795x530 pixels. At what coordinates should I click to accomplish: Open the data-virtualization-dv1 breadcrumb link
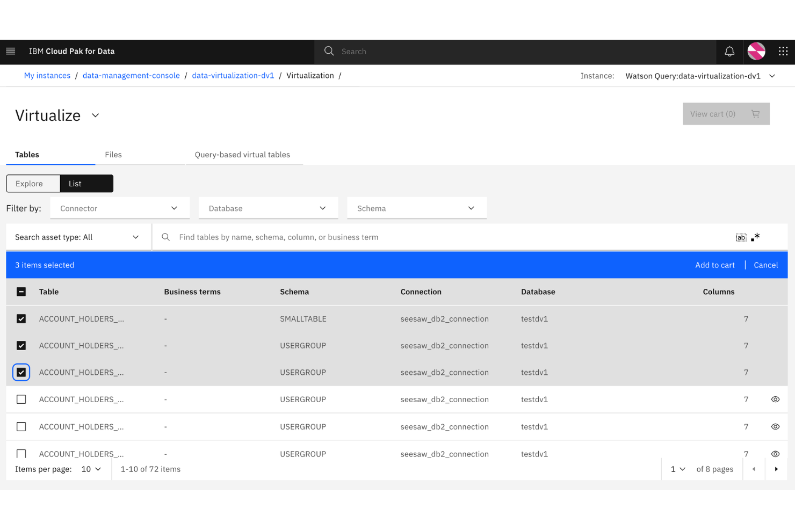[233, 76]
